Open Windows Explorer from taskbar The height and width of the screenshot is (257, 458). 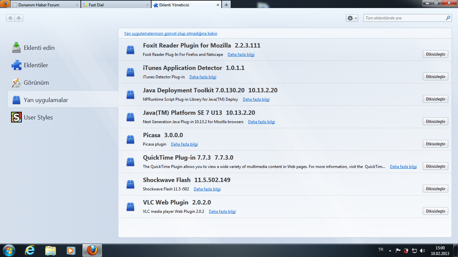51,250
